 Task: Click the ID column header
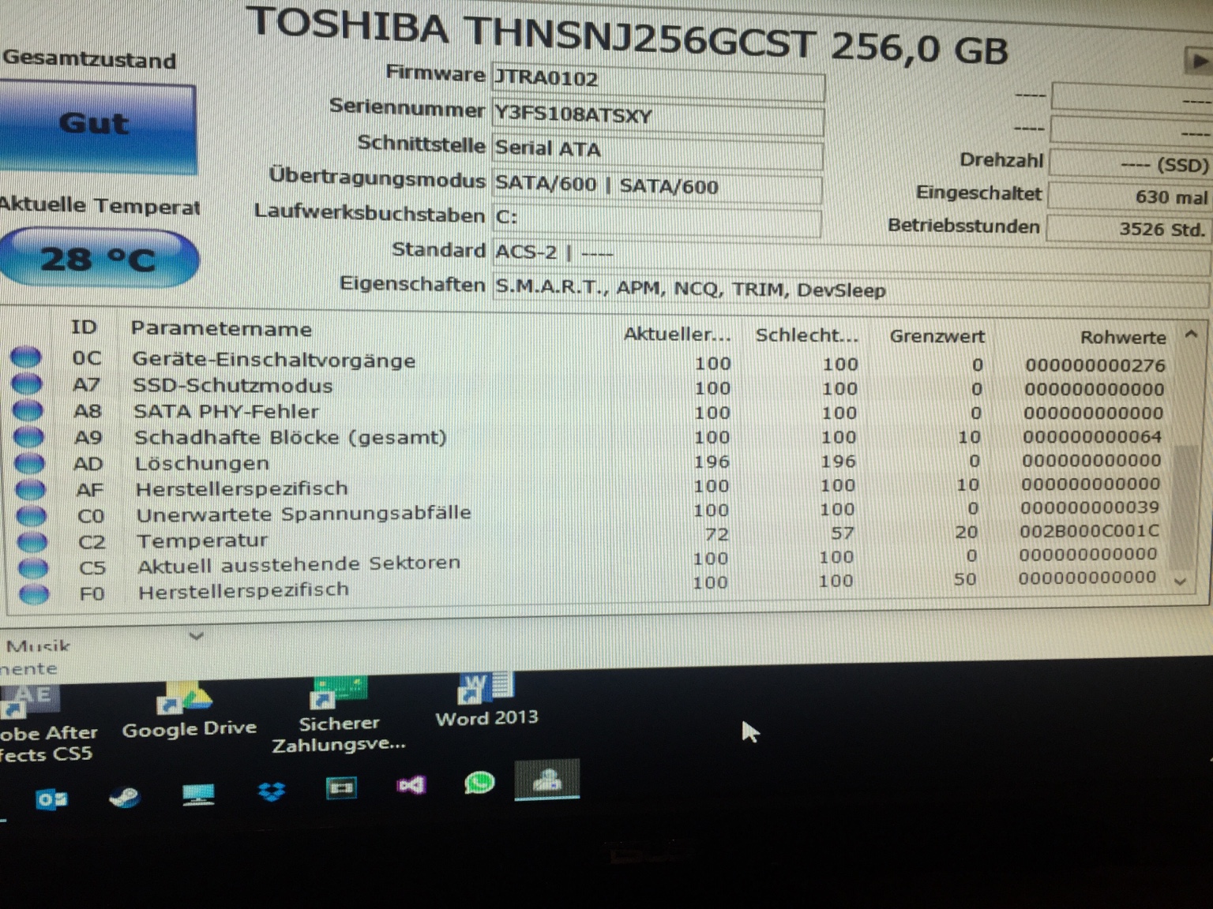point(84,327)
